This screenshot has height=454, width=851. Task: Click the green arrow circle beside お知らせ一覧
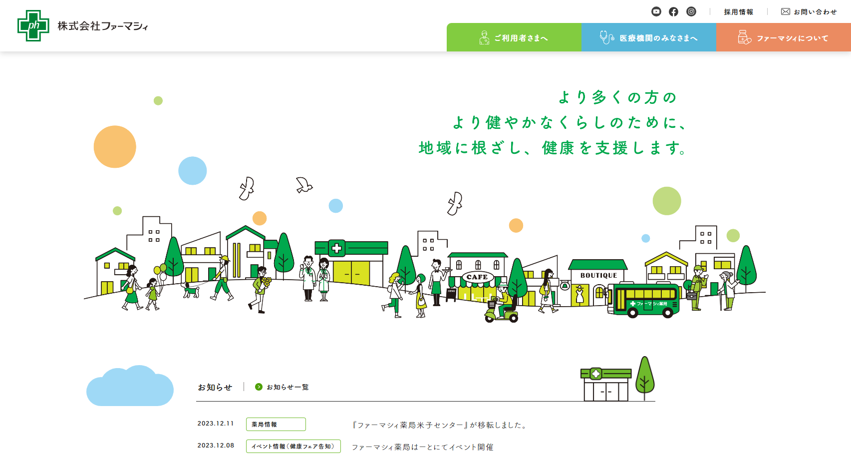259,387
